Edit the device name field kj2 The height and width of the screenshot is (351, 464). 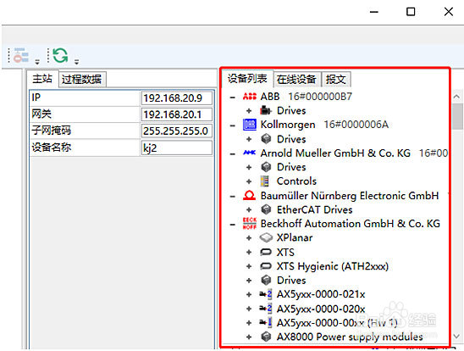[x=177, y=148]
